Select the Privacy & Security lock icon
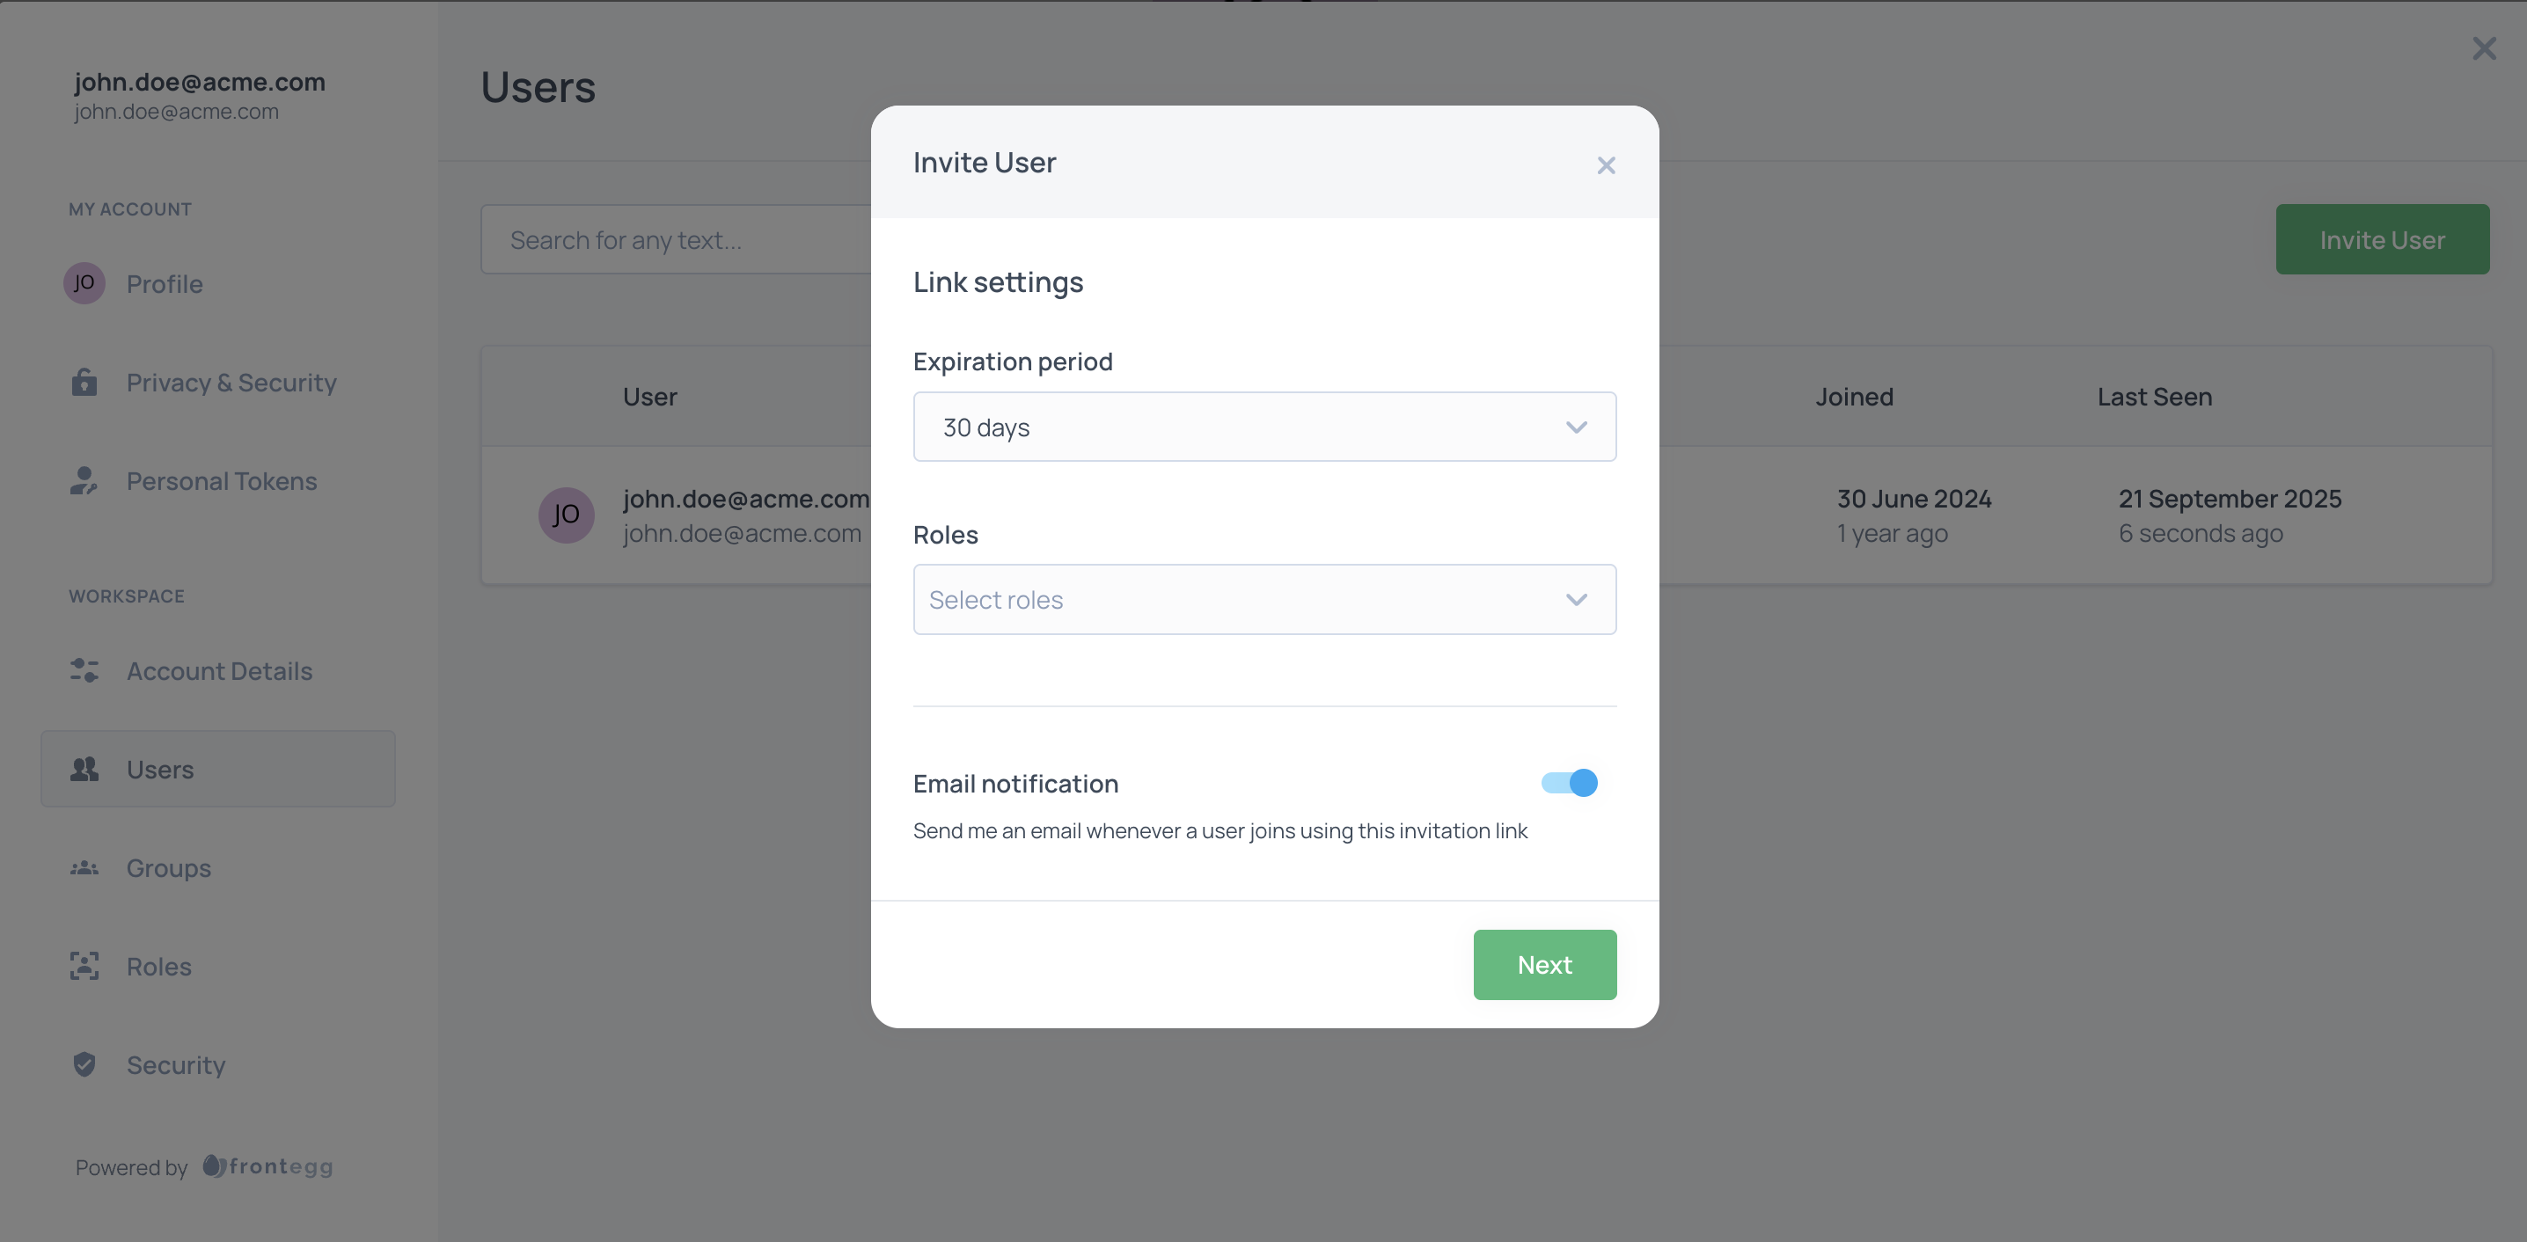Image resolution: width=2527 pixels, height=1242 pixels. 84,383
